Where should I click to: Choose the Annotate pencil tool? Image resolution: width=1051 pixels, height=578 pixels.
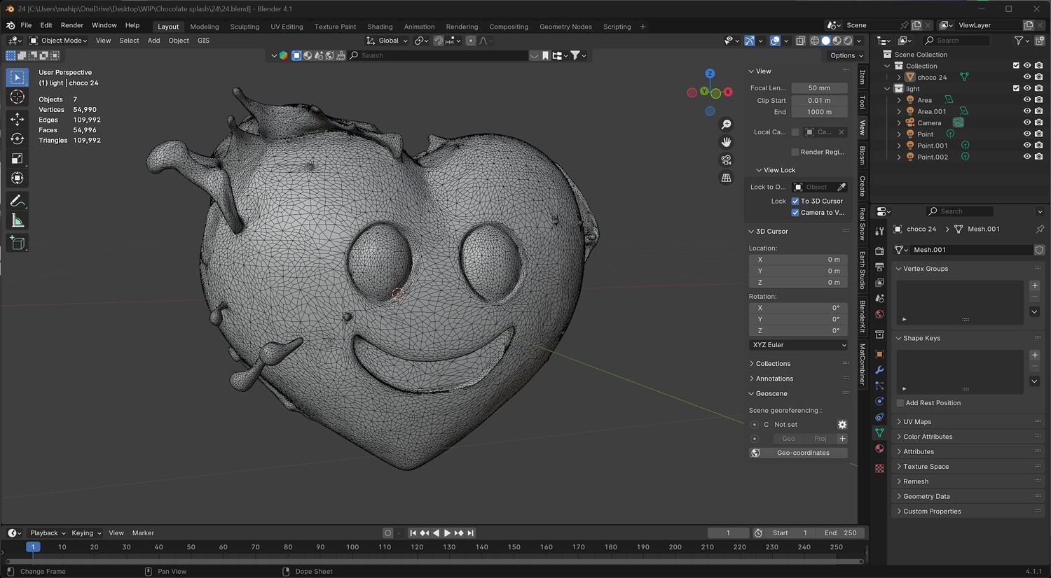pos(18,201)
